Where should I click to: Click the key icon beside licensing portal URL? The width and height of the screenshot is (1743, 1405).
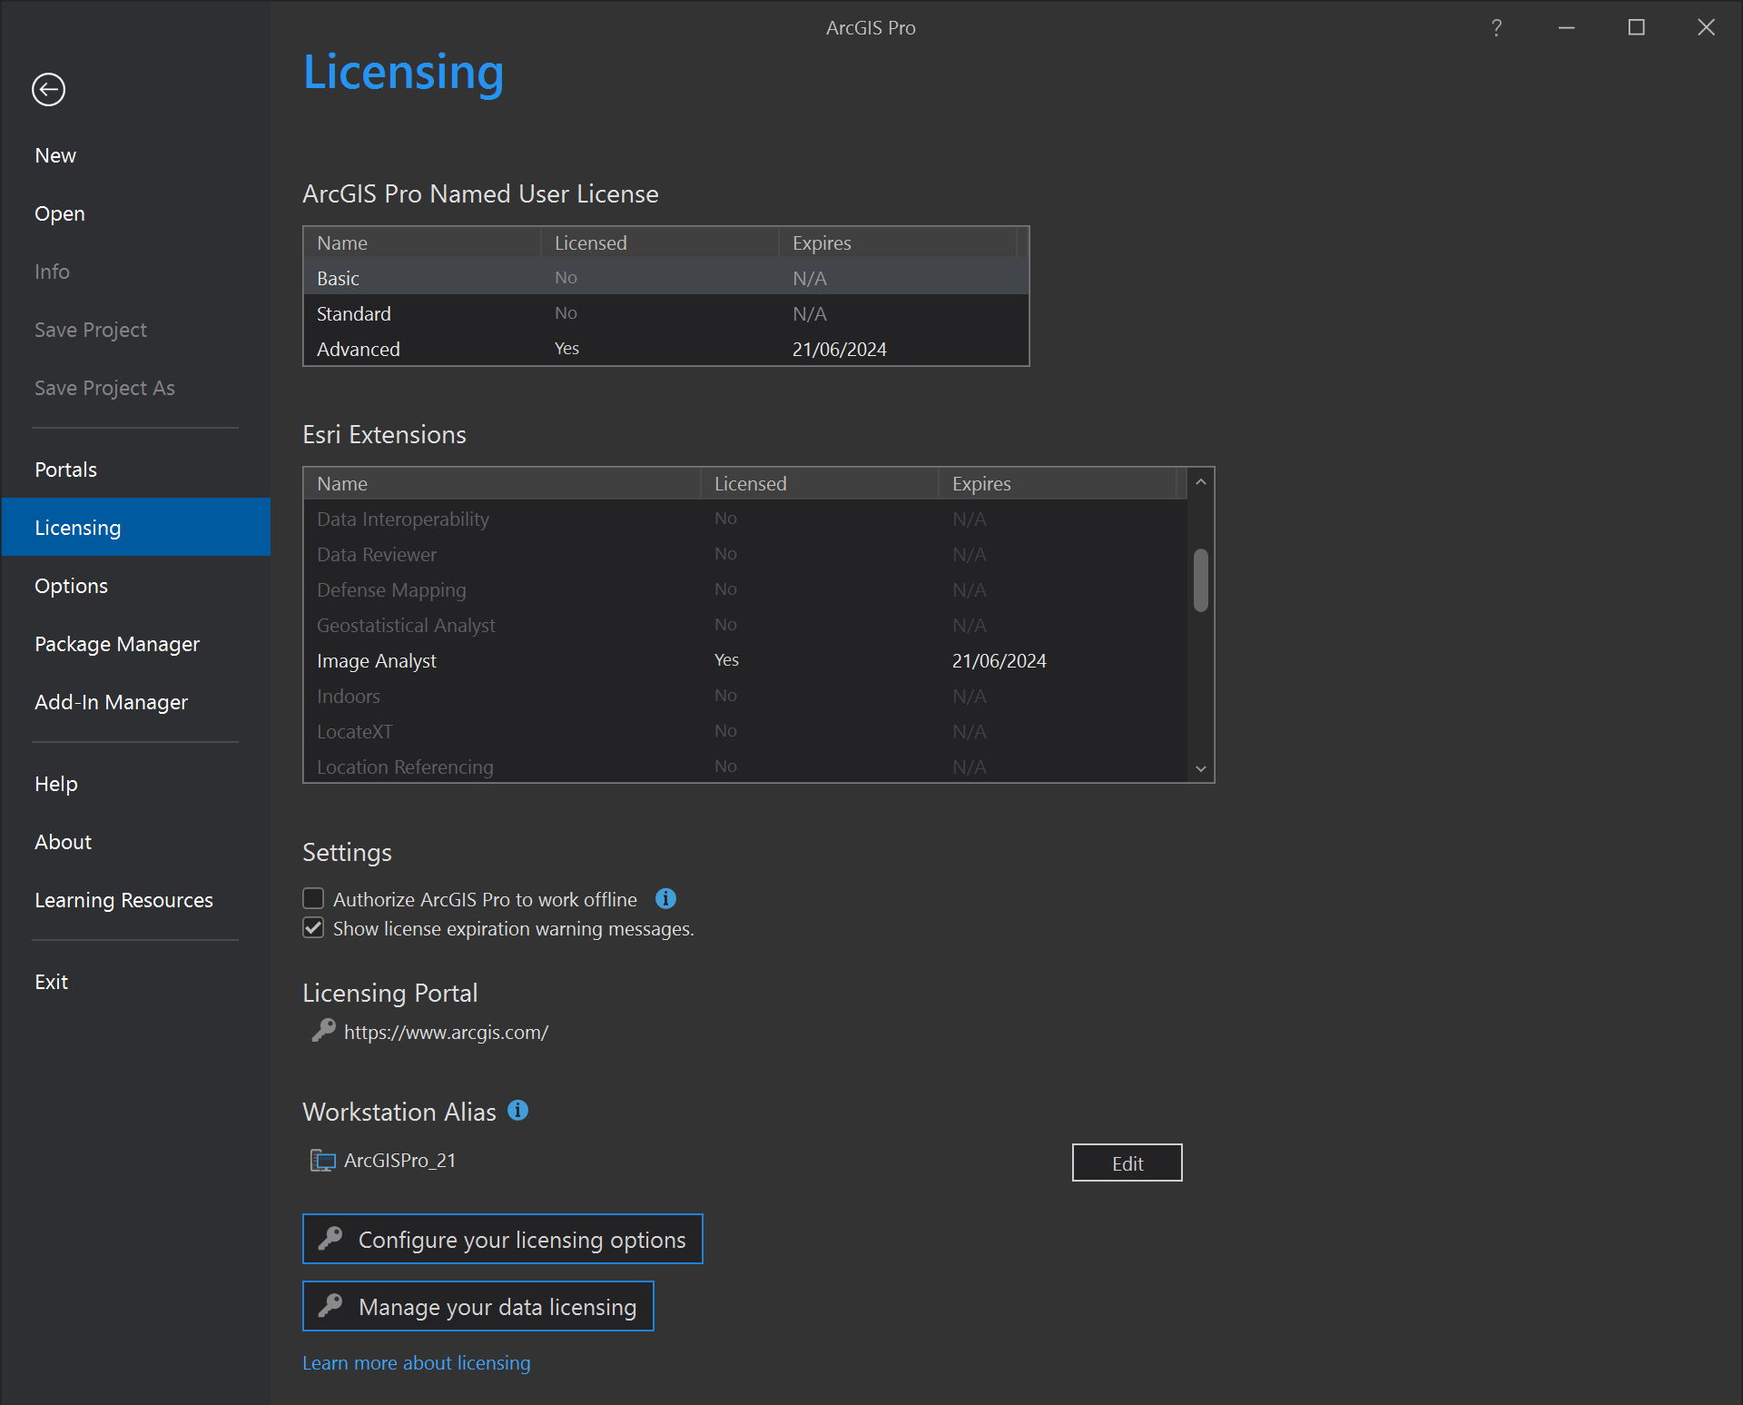(323, 1031)
